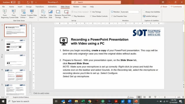Viewport: 185px width, 104px height.
Task: Toggle AutoSave switch
Action: [x=13, y=2]
